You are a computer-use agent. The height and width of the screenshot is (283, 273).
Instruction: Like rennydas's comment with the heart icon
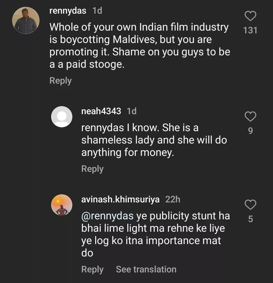pyautogui.click(x=250, y=16)
